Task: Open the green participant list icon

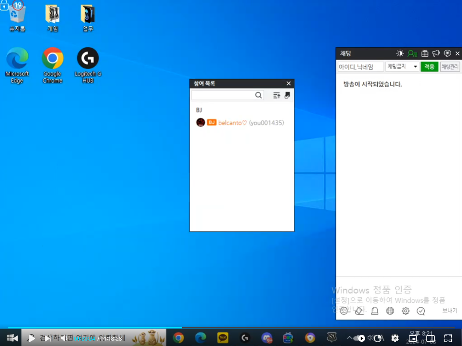Action: click(x=412, y=54)
